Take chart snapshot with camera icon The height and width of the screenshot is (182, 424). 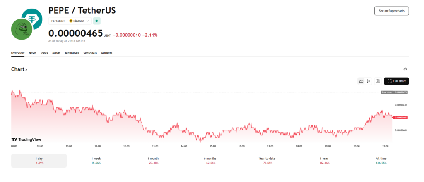(378, 81)
